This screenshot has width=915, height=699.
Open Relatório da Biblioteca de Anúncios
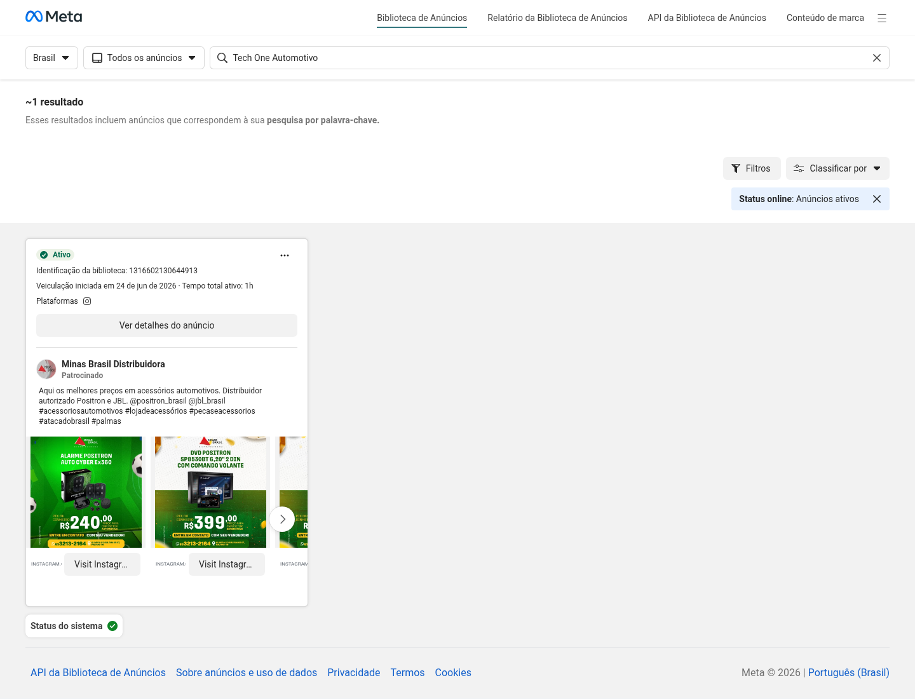pos(557,18)
